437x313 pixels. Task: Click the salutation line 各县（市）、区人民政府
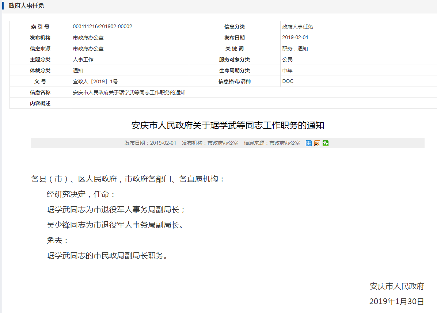tap(128, 179)
